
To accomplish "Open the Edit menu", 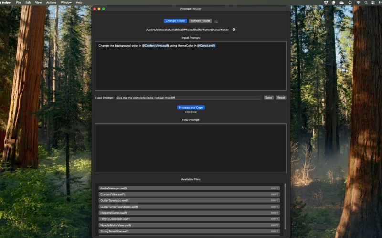I will pos(28,3).
